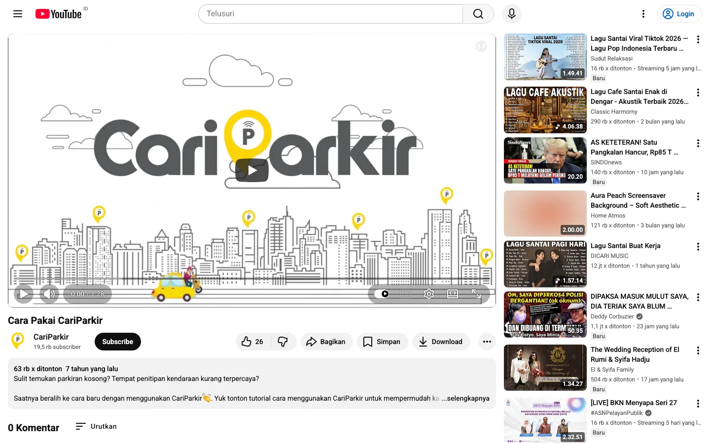Visit the Classic Harmorny channel name

pos(614,112)
